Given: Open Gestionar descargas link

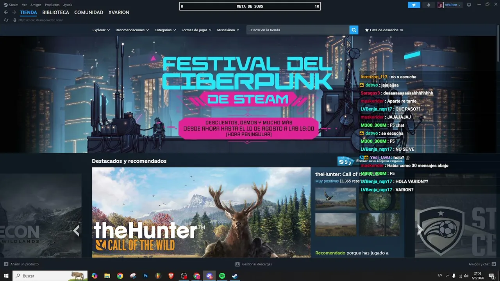Looking at the screenshot, I should tap(257, 264).
